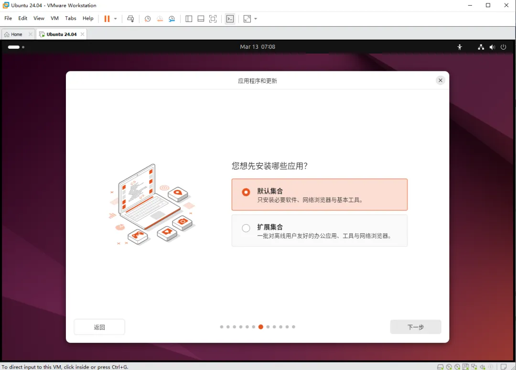Image resolution: width=516 pixels, height=370 pixels.
Task: Open the message log icon in status bar
Action: [504, 367]
